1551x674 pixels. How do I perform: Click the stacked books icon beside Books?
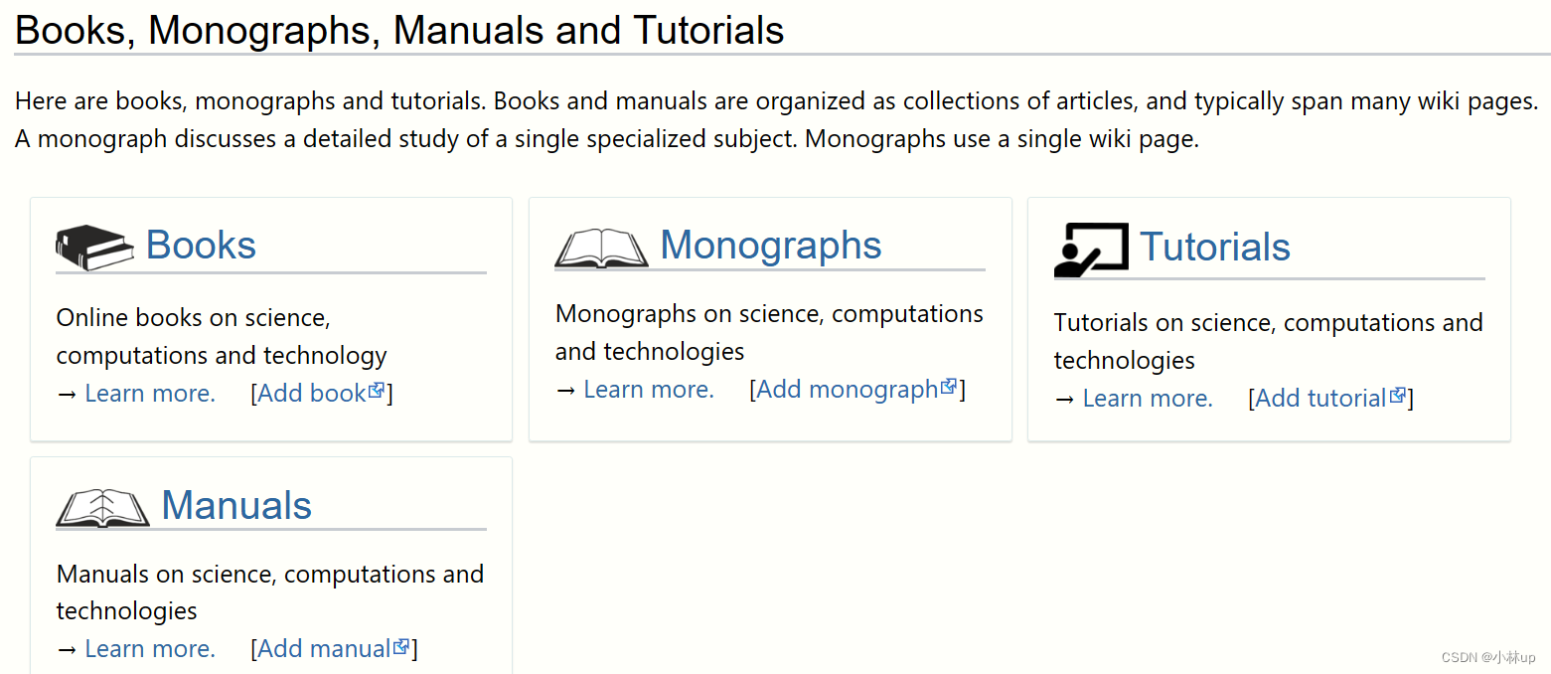pos(94,245)
